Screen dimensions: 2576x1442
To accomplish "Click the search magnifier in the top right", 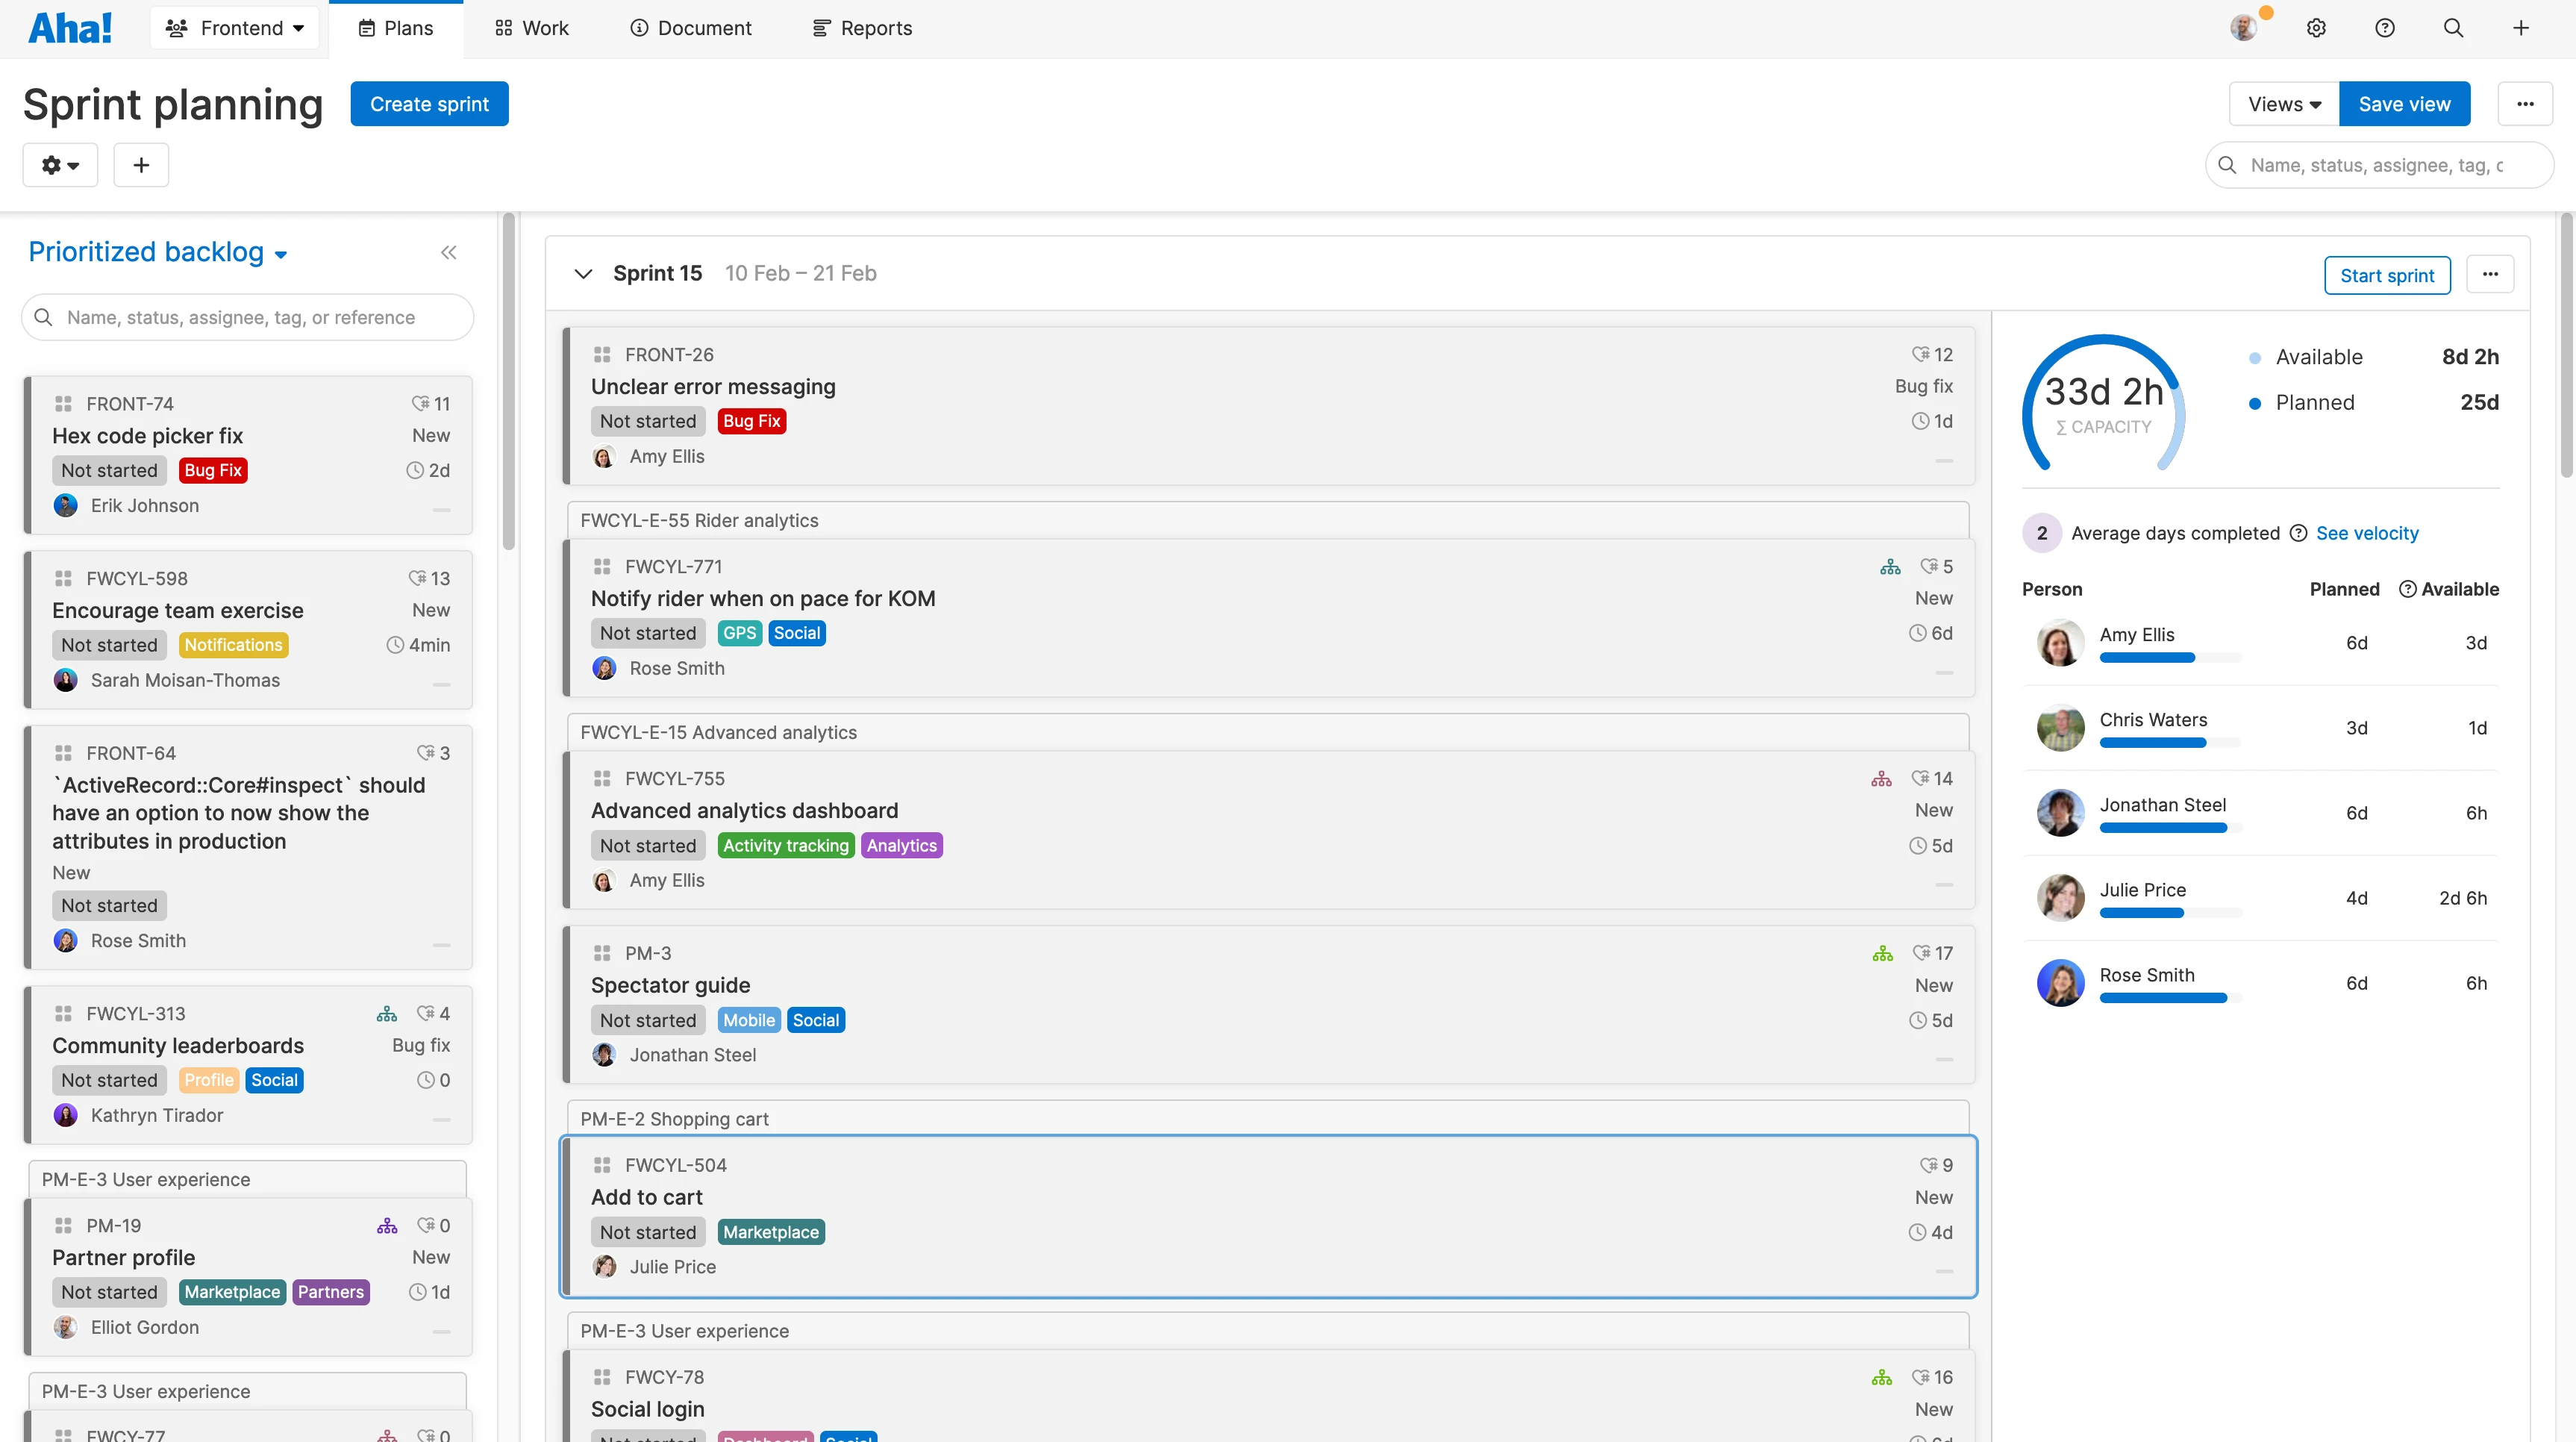I will tap(2454, 27).
